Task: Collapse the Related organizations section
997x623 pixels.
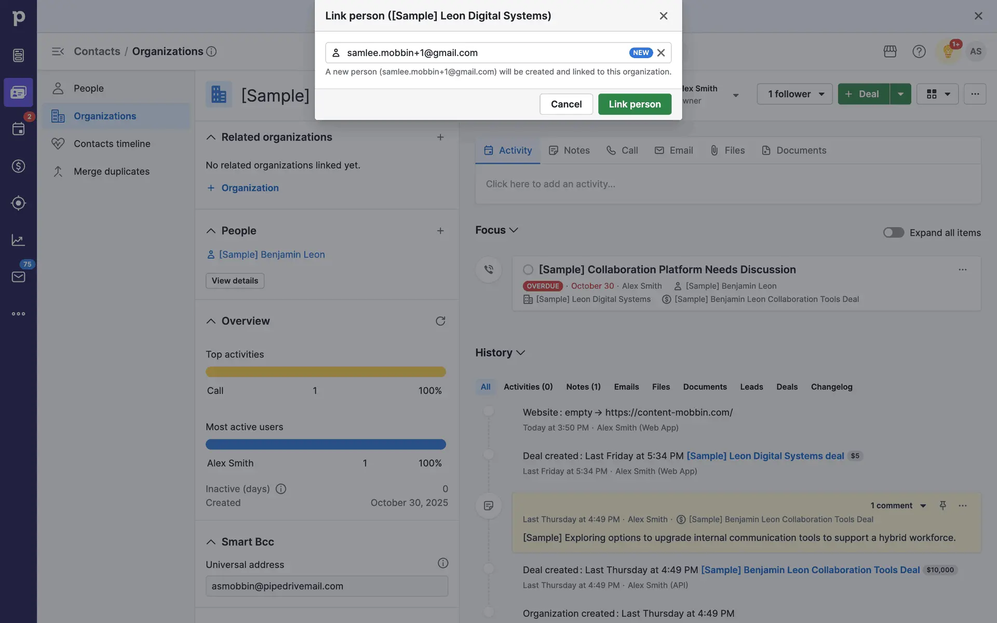Action: (x=211, y=137)
